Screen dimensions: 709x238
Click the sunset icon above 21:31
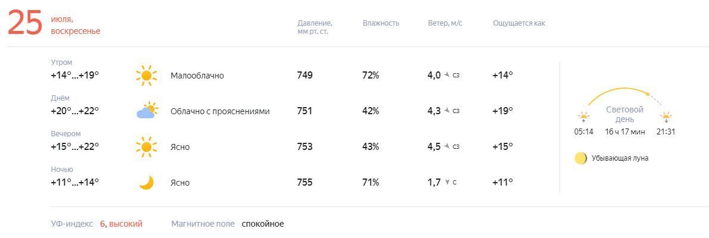click(x=666, y=117)
